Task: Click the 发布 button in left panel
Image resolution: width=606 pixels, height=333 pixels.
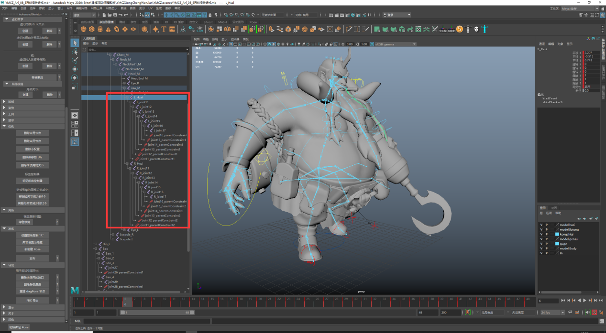Action: tap(32, 258)
